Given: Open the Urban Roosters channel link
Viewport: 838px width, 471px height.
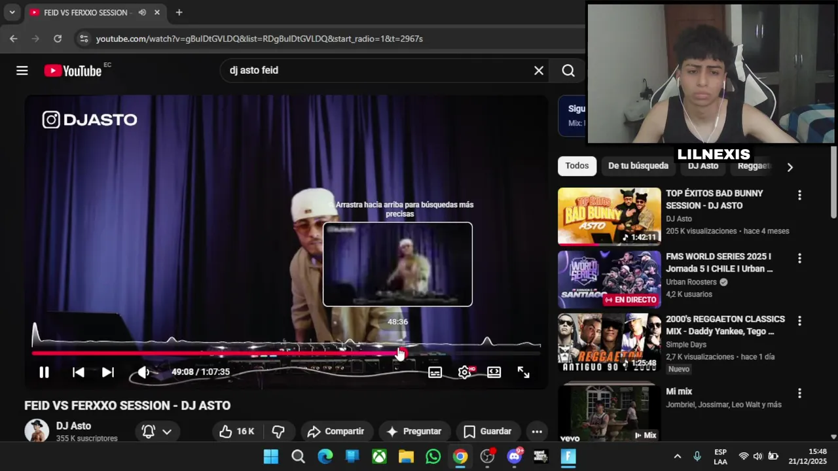Looking at the screenshot, I should (691, 282).
